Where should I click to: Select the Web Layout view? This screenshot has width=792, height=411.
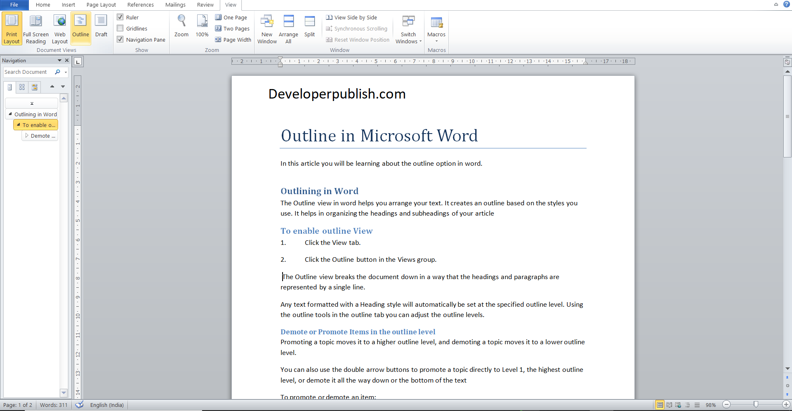(x=59, y=28)
